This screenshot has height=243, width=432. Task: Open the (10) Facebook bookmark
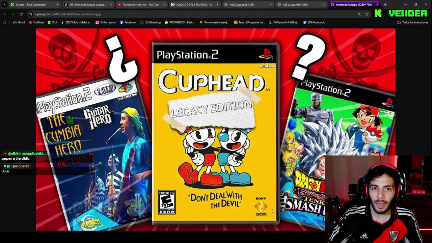314,22
